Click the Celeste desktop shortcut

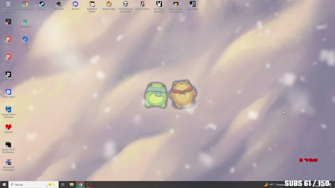click(x=8, y=23)
